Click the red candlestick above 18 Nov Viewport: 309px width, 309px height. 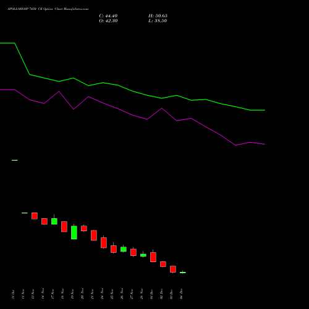64,227
